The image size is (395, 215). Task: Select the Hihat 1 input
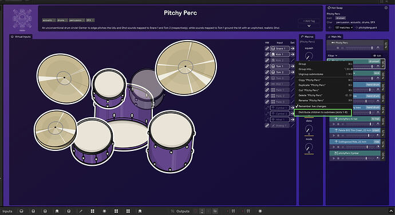coord(279,120)
